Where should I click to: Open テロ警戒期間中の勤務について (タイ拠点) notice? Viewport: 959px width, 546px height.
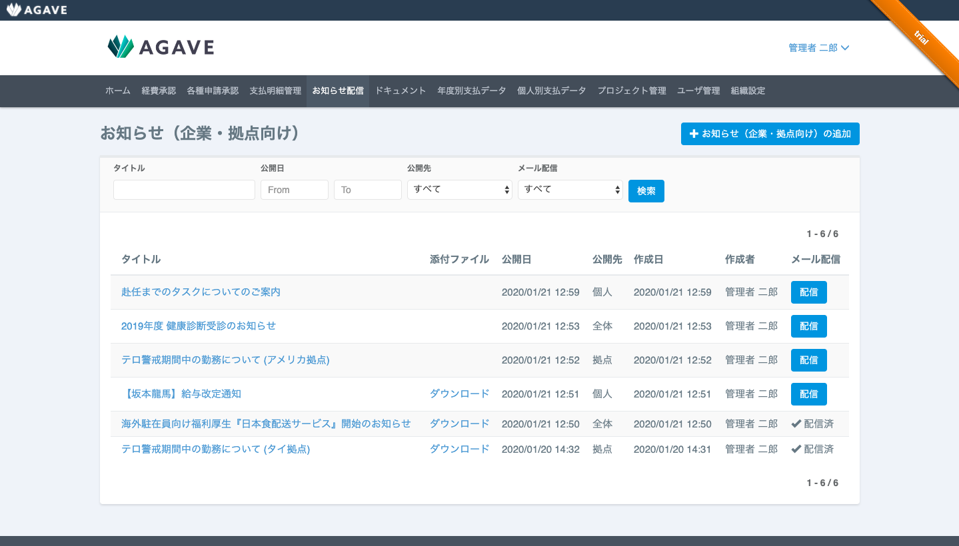click(x=216, y=449)
